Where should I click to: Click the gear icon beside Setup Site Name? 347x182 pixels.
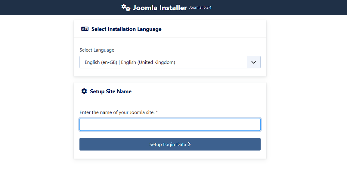[x=84, y=91]
